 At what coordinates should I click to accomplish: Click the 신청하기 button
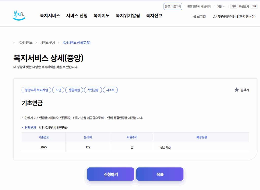click(x=110, y=174)
